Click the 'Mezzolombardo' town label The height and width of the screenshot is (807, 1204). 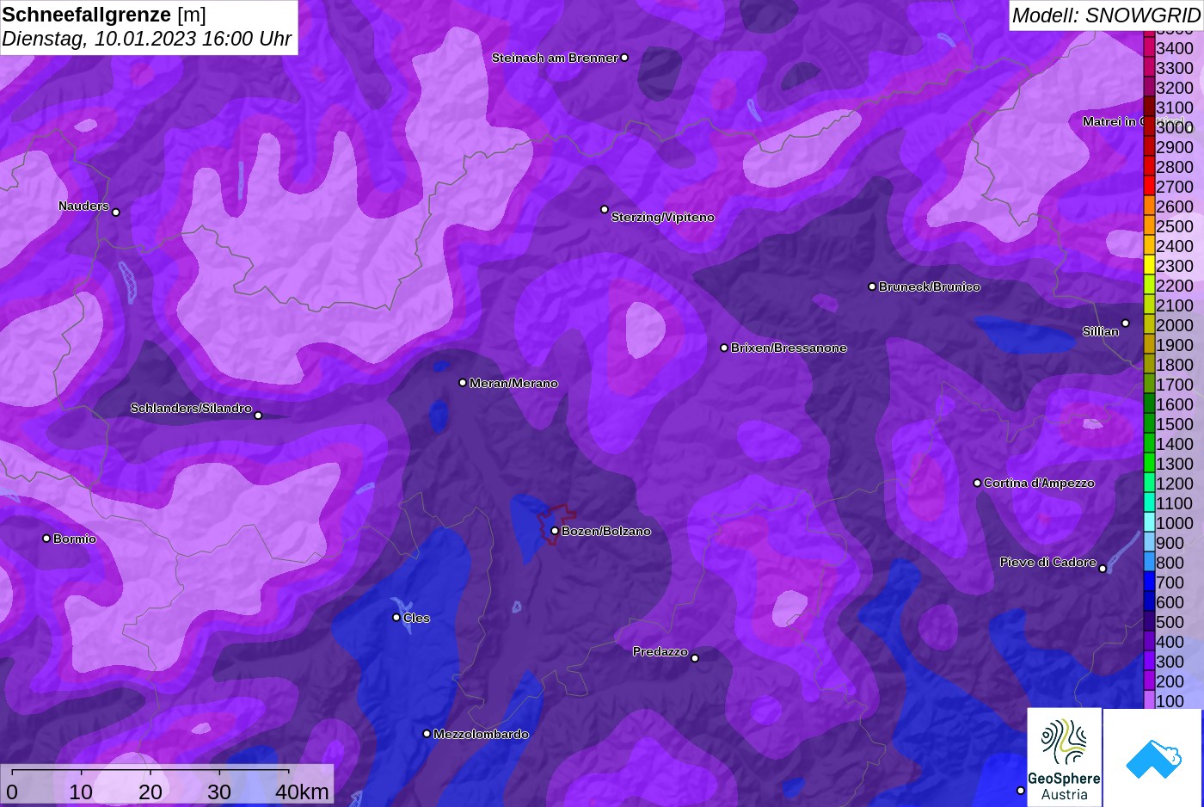(x=482, y=734)
